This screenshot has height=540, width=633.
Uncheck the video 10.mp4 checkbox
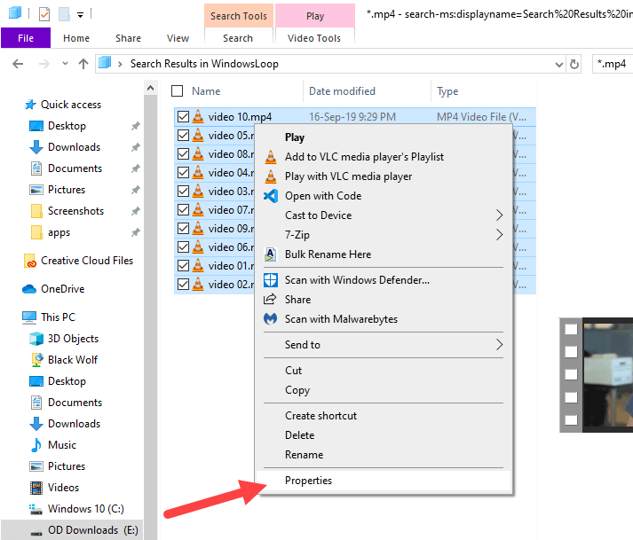(183, 117)
